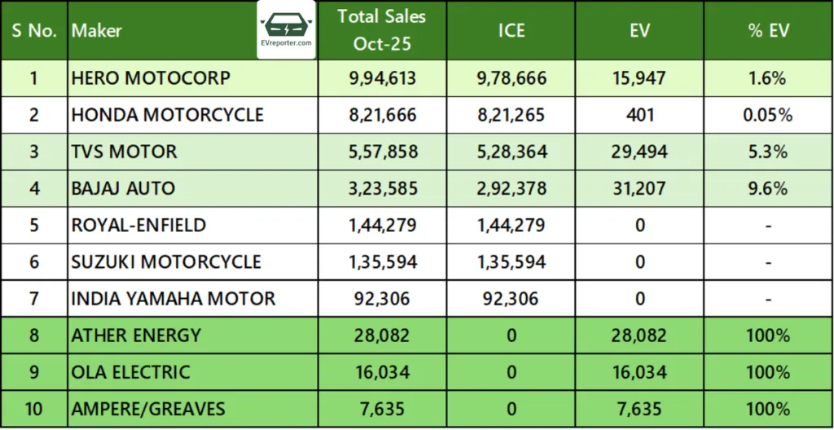Select the ROYAL-ENFIELD maker cell

tap(138, 225)
